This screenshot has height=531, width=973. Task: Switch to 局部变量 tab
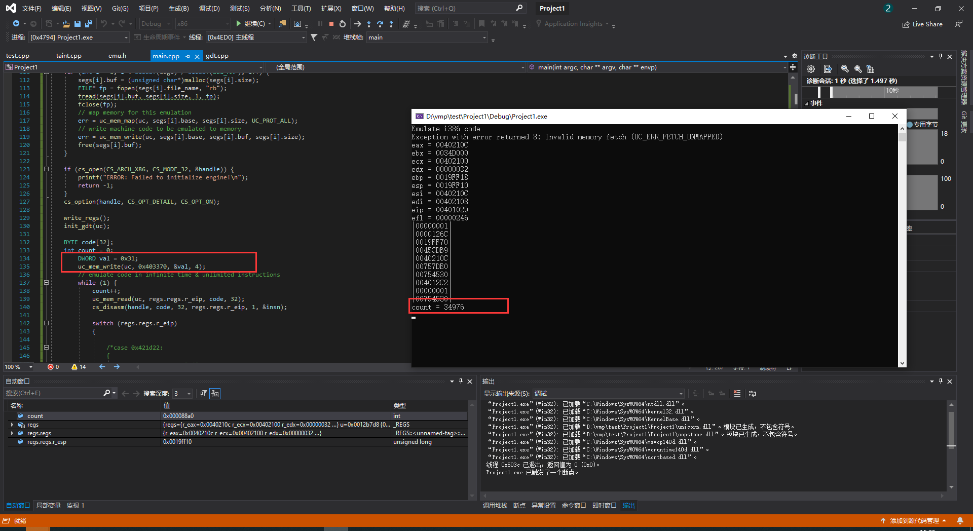click(49, 506)
